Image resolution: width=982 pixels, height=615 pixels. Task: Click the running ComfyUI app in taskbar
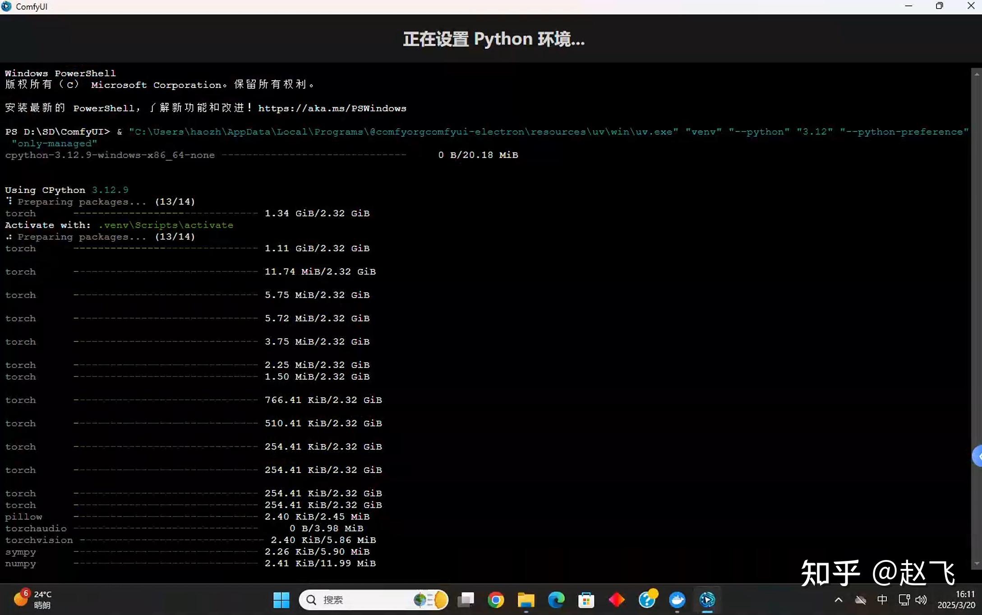point(707,600)
